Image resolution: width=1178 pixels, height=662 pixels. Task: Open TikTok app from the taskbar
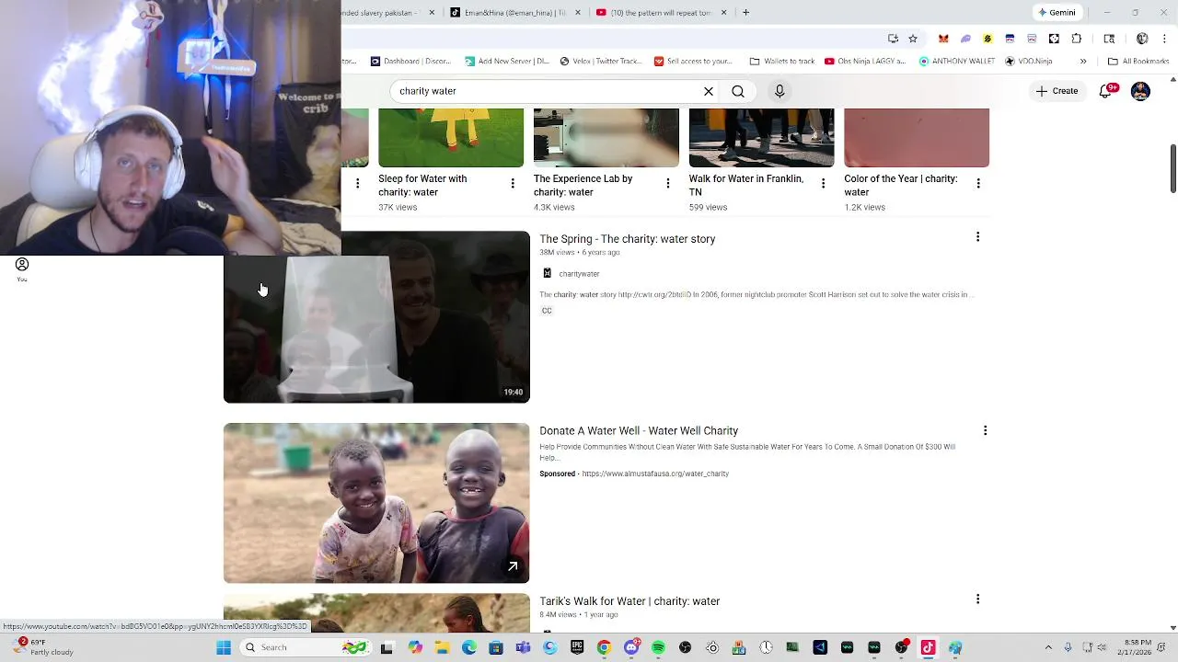tap(928, 647)
